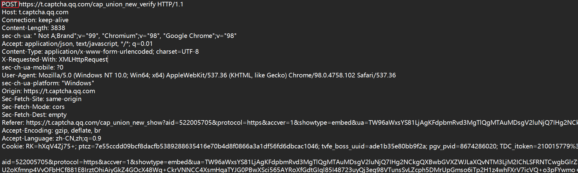Click the sec-ch-ua-mobile header line
Screen dimensions: 578x173
tap(32, 67)
